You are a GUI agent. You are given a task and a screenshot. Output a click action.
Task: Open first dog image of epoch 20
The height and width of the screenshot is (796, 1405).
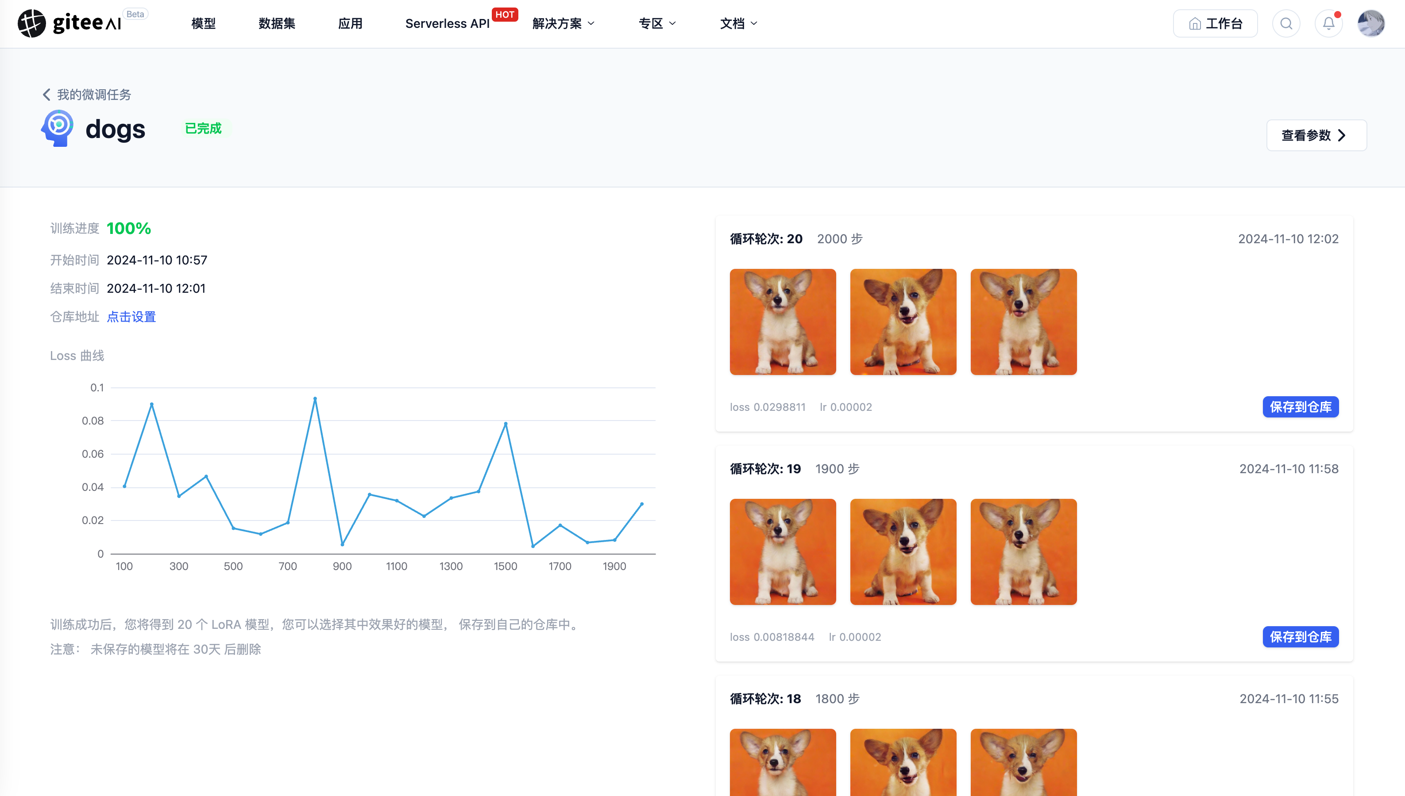pos(783,321)
